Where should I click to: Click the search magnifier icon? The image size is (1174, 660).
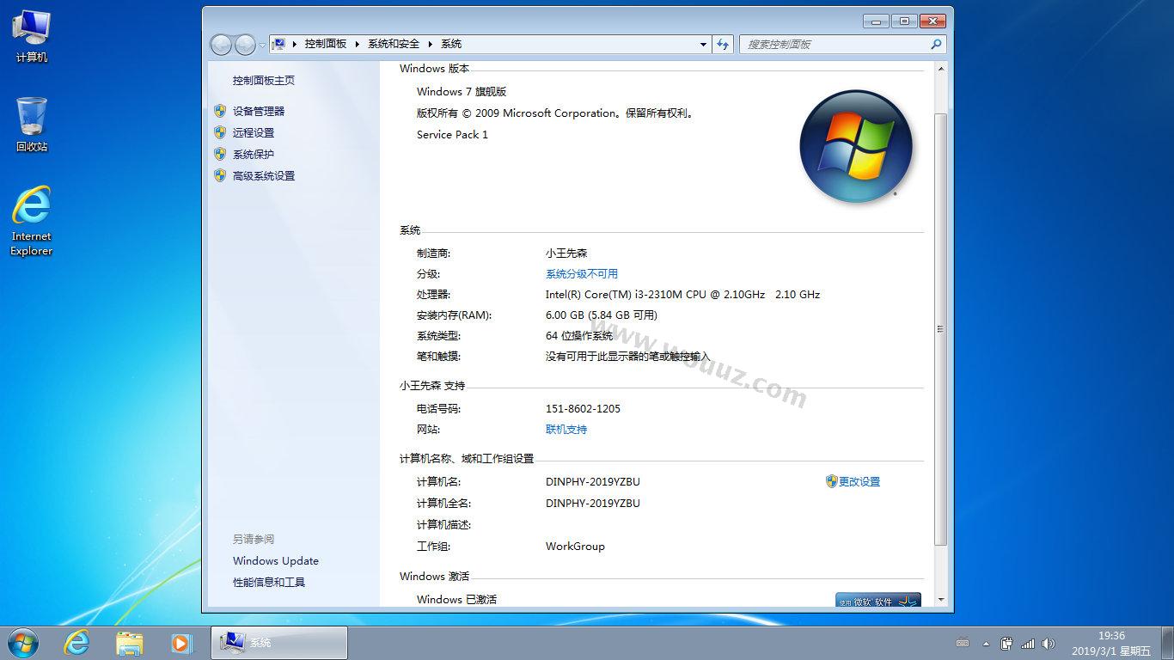pyautogui.click(x=936, y=44)
